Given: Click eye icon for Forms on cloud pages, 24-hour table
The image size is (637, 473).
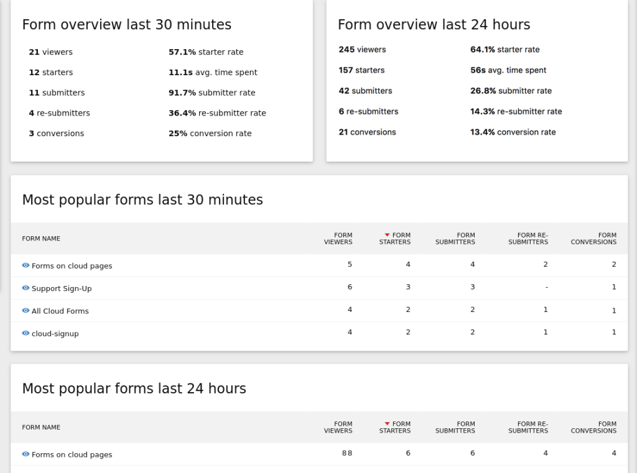Looking at the screenshot, I should pyautogui.click(x=26, y=454).
